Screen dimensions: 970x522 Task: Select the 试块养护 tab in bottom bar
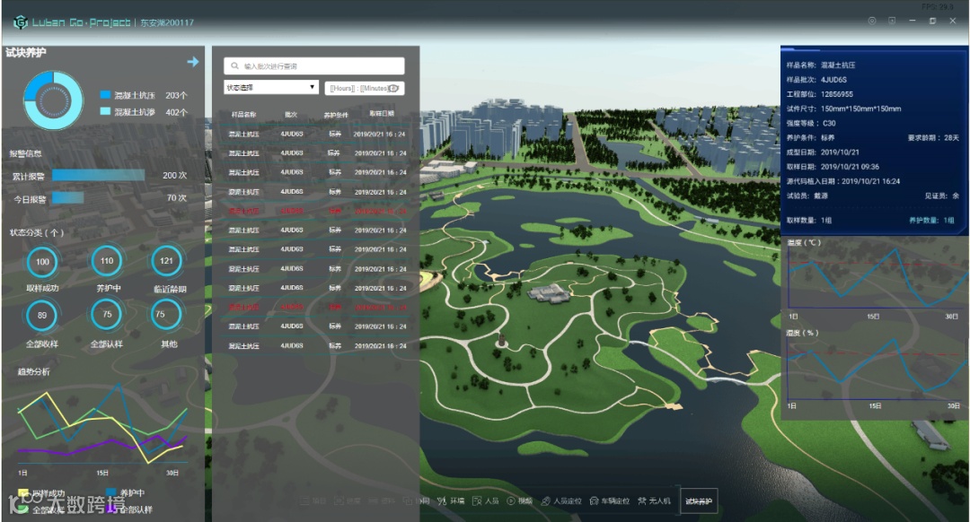699,501
